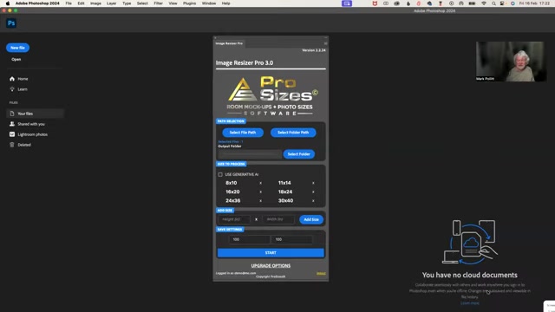Viewport: 555px width, 312px height.
Task: Click the Output Folder path field
Action: tap(250, 154)
